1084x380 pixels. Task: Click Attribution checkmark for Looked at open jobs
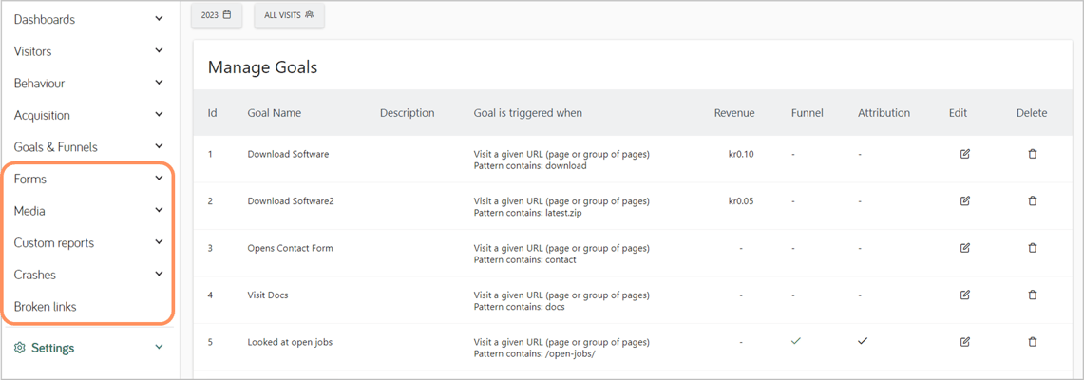click(863, 341)
